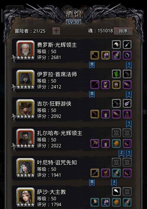The height and width of the screenshot is (209, 147).
Task: Open the 排序 sort button
Action: 123,31
